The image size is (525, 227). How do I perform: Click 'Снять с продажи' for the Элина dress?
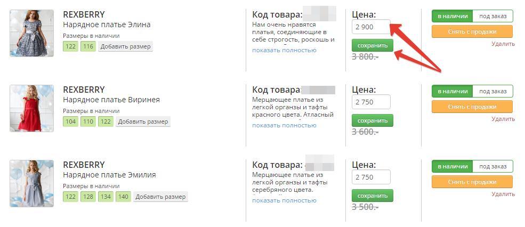tap(472, 31)
